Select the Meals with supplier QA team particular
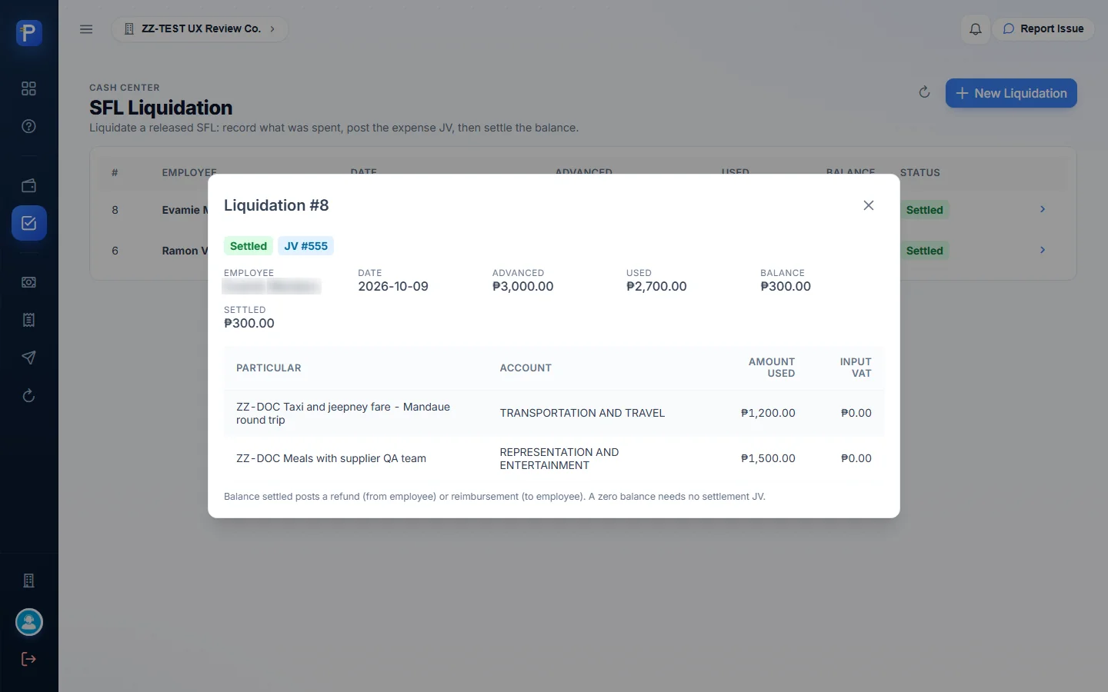Image resolution: width=1108 pixels, height=692 pixels. pyautogui.click(x=331, y=458)
